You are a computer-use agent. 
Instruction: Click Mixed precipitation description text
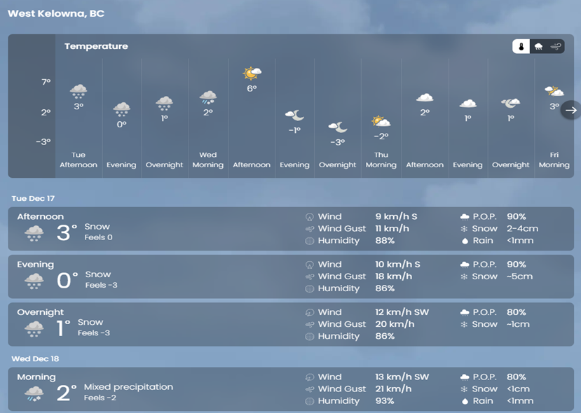tap(128, 386)
